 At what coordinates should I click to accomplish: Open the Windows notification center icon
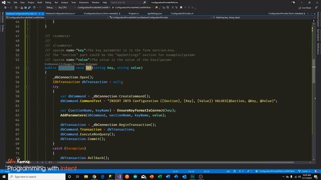click(316, 176)
